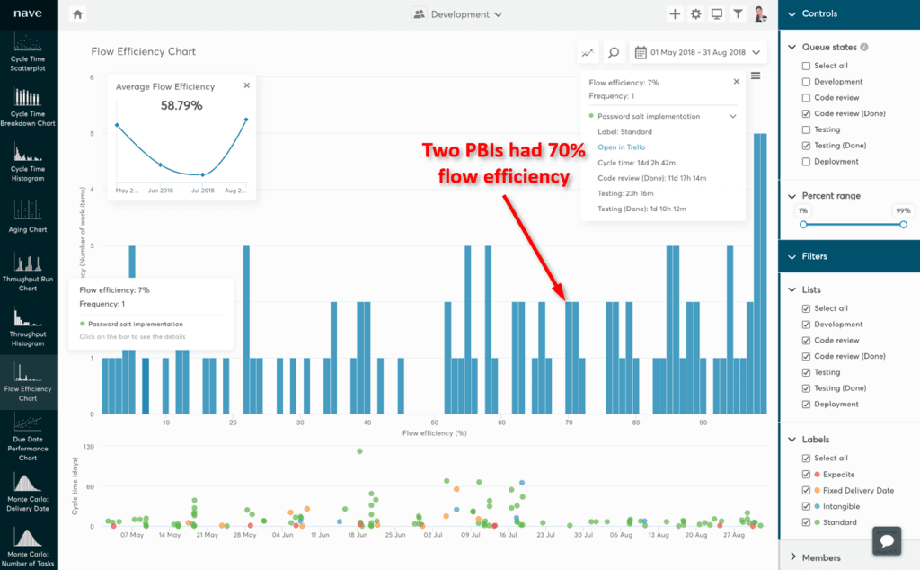Select Aging Chart in sidebar
The height and width of the screenshot is (570, 920).
(x=28, y=216)
